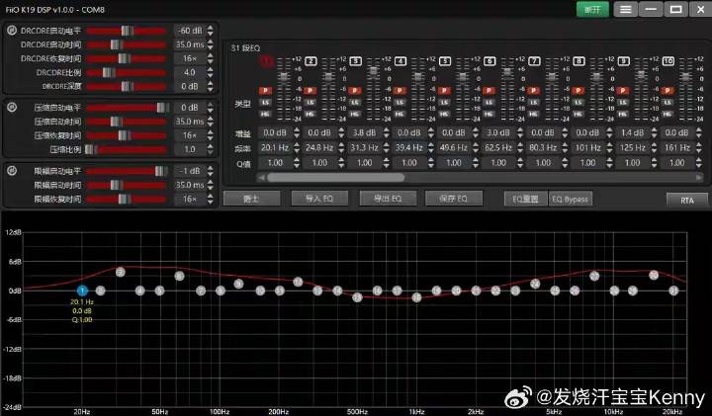
Task: Select EQ band 1 red circle
Action: [x=266, y=61]
